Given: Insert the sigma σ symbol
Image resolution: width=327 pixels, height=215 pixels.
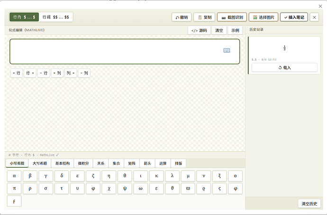Looking at the screenshot, I should pos(46,189).
